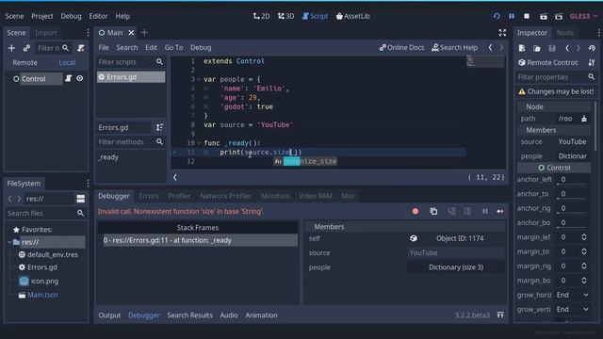This screenshot has height=339, width=603.
Task: Select Errors.gd in script list
Action: point(131,77)
